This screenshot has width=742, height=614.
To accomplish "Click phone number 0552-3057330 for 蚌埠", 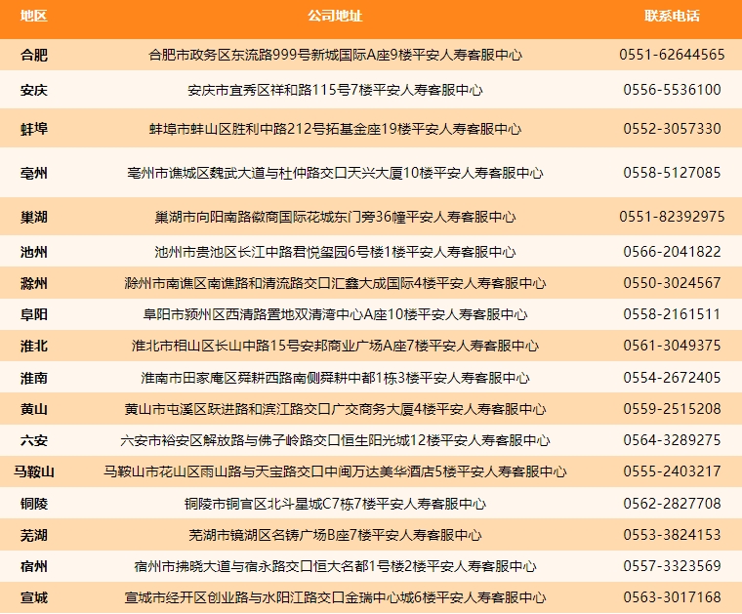I will click(672, 129).
